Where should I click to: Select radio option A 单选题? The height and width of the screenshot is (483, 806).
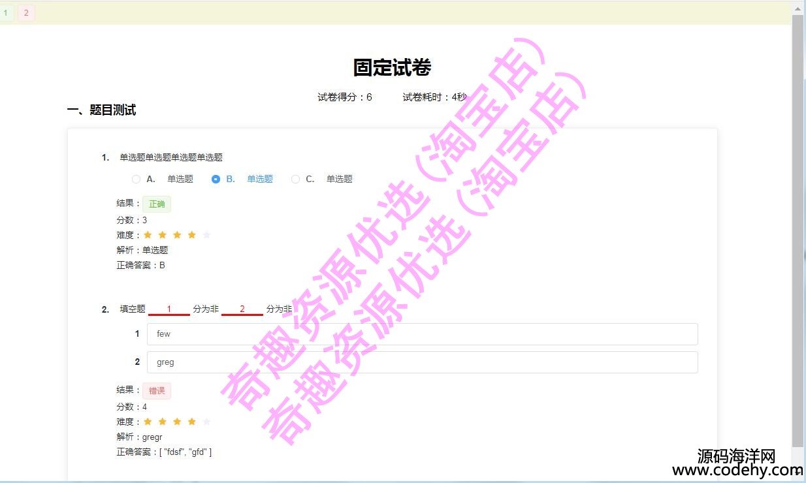click(x=136, y=179)
